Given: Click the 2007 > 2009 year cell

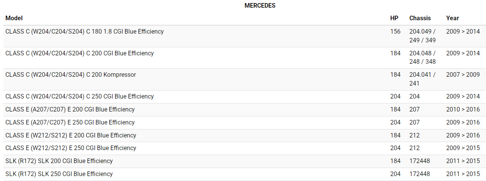Looking at the screenshot, I should (x=463, y=75).
